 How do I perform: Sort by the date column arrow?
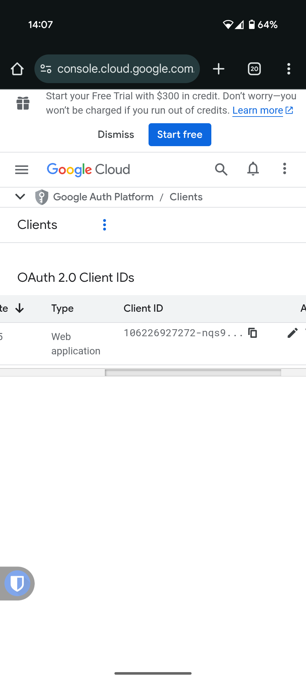(19, 308)
